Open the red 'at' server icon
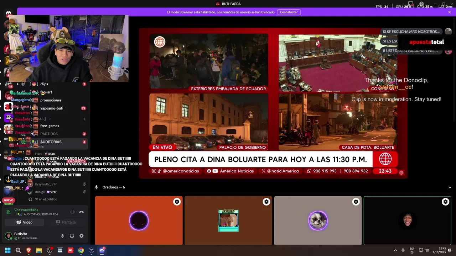This screenshot has height=256, width=456. point(8,107)
